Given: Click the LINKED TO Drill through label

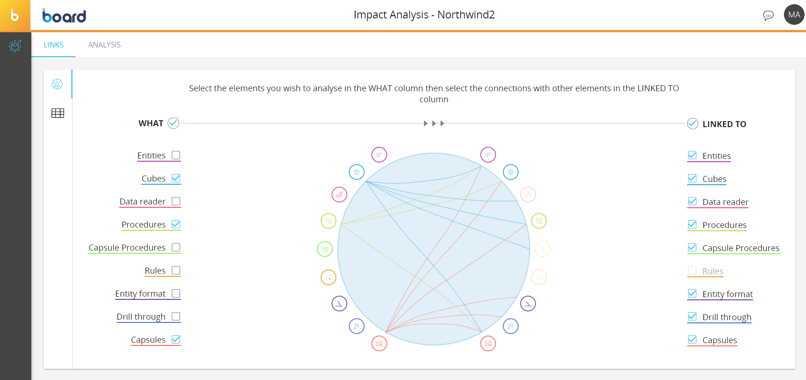Looking at the screenshot, I should 726,317.
